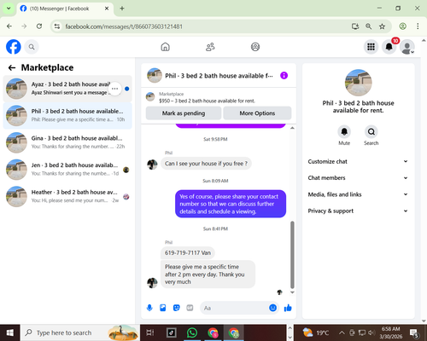Open browser zoom magnifier icon
The width and height of the screenshot is (427, 341).
[x=368, y=26]
